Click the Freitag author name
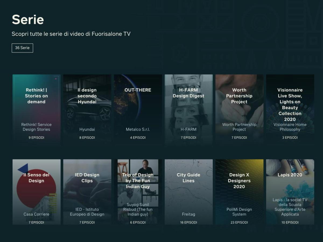 188,214
